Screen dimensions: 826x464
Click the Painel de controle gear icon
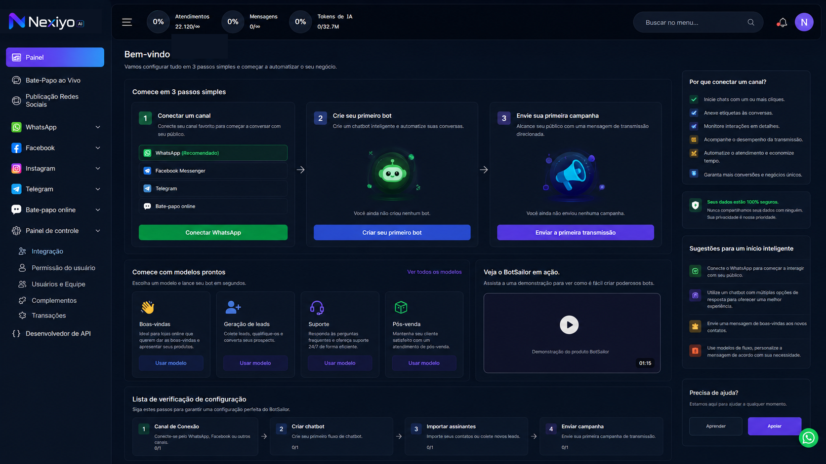pyautogui.click(x=16, y=231)
